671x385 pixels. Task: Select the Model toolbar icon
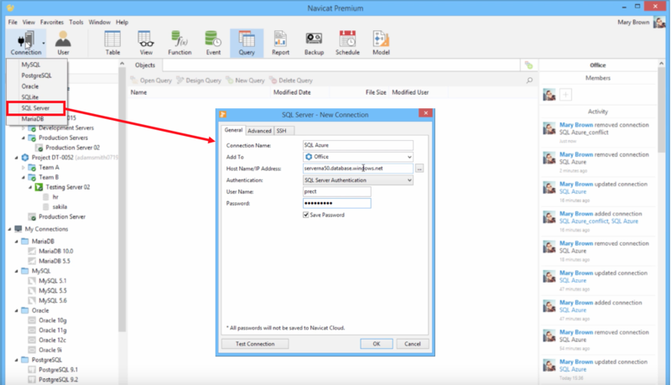tap(381, 43)
